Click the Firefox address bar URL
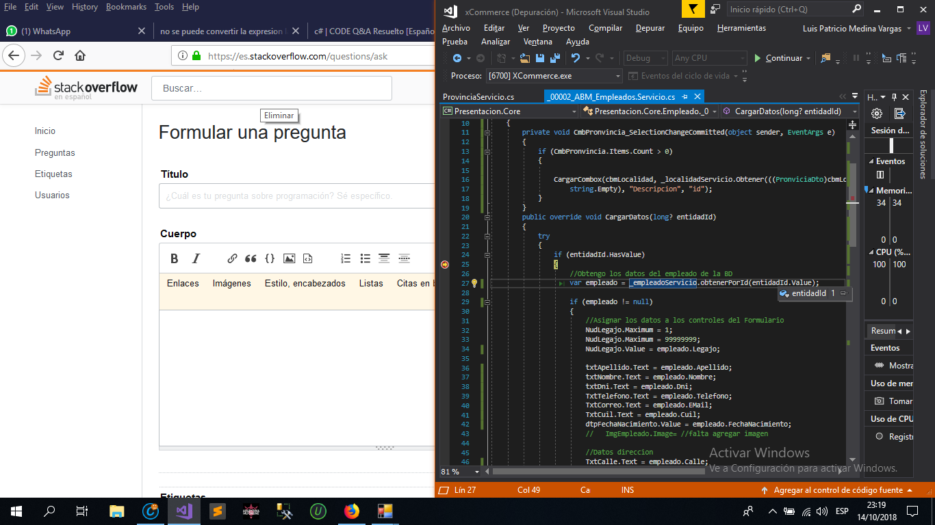This screenshot has height=525, width=935. click(x=298, y=56)
